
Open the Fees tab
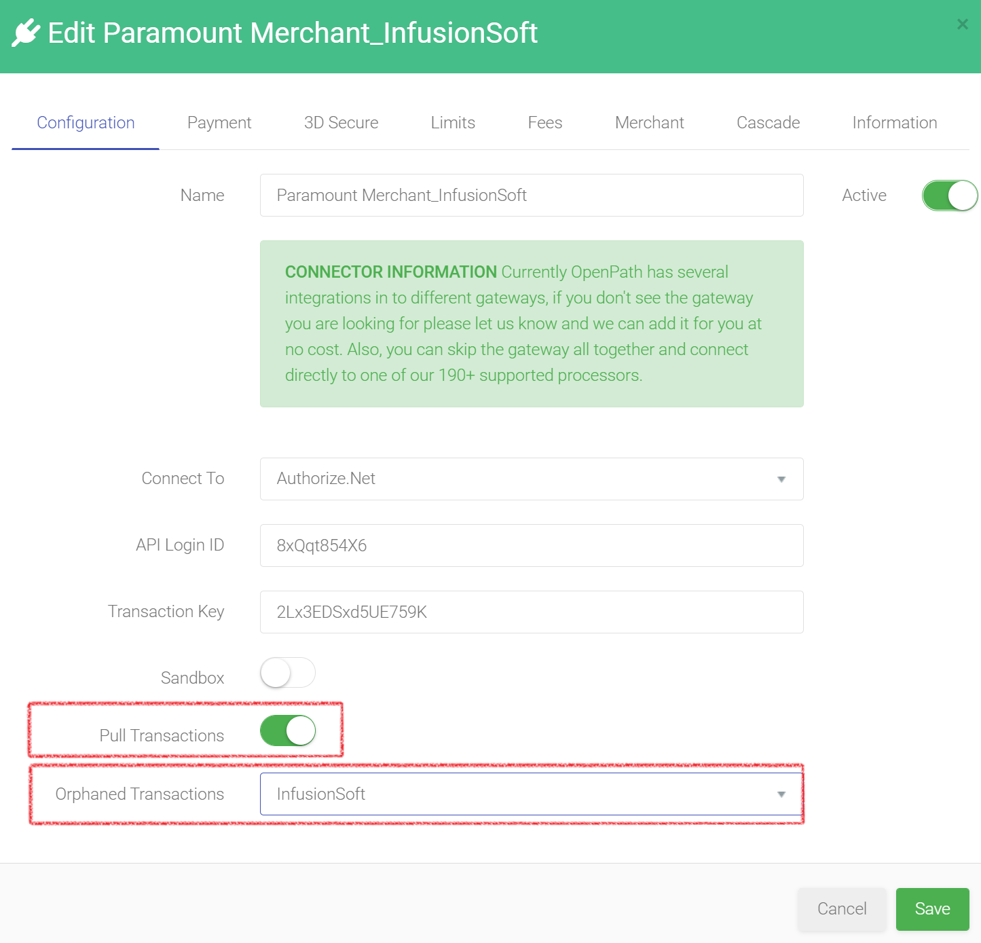pos(545,123)
